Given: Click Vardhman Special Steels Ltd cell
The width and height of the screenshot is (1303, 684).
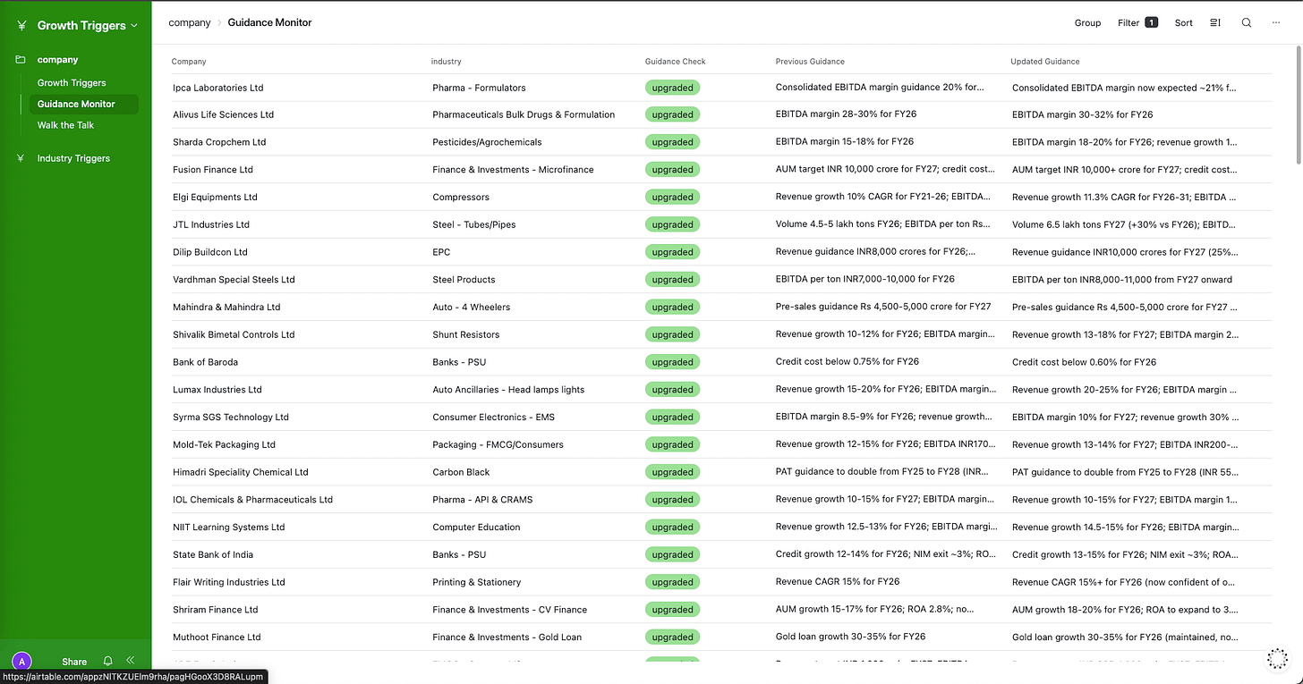Looking at the screenshot, I should pyautogui.click(x=234, y=279).
